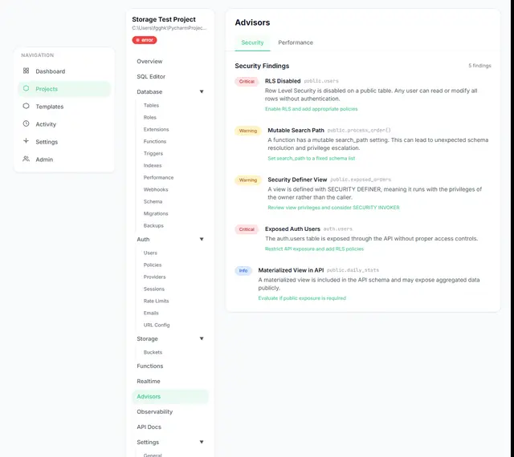Image resolution: width=514 pixels, height=457 pixels.
Task: Switch to the Security tab
Action: 252,42
